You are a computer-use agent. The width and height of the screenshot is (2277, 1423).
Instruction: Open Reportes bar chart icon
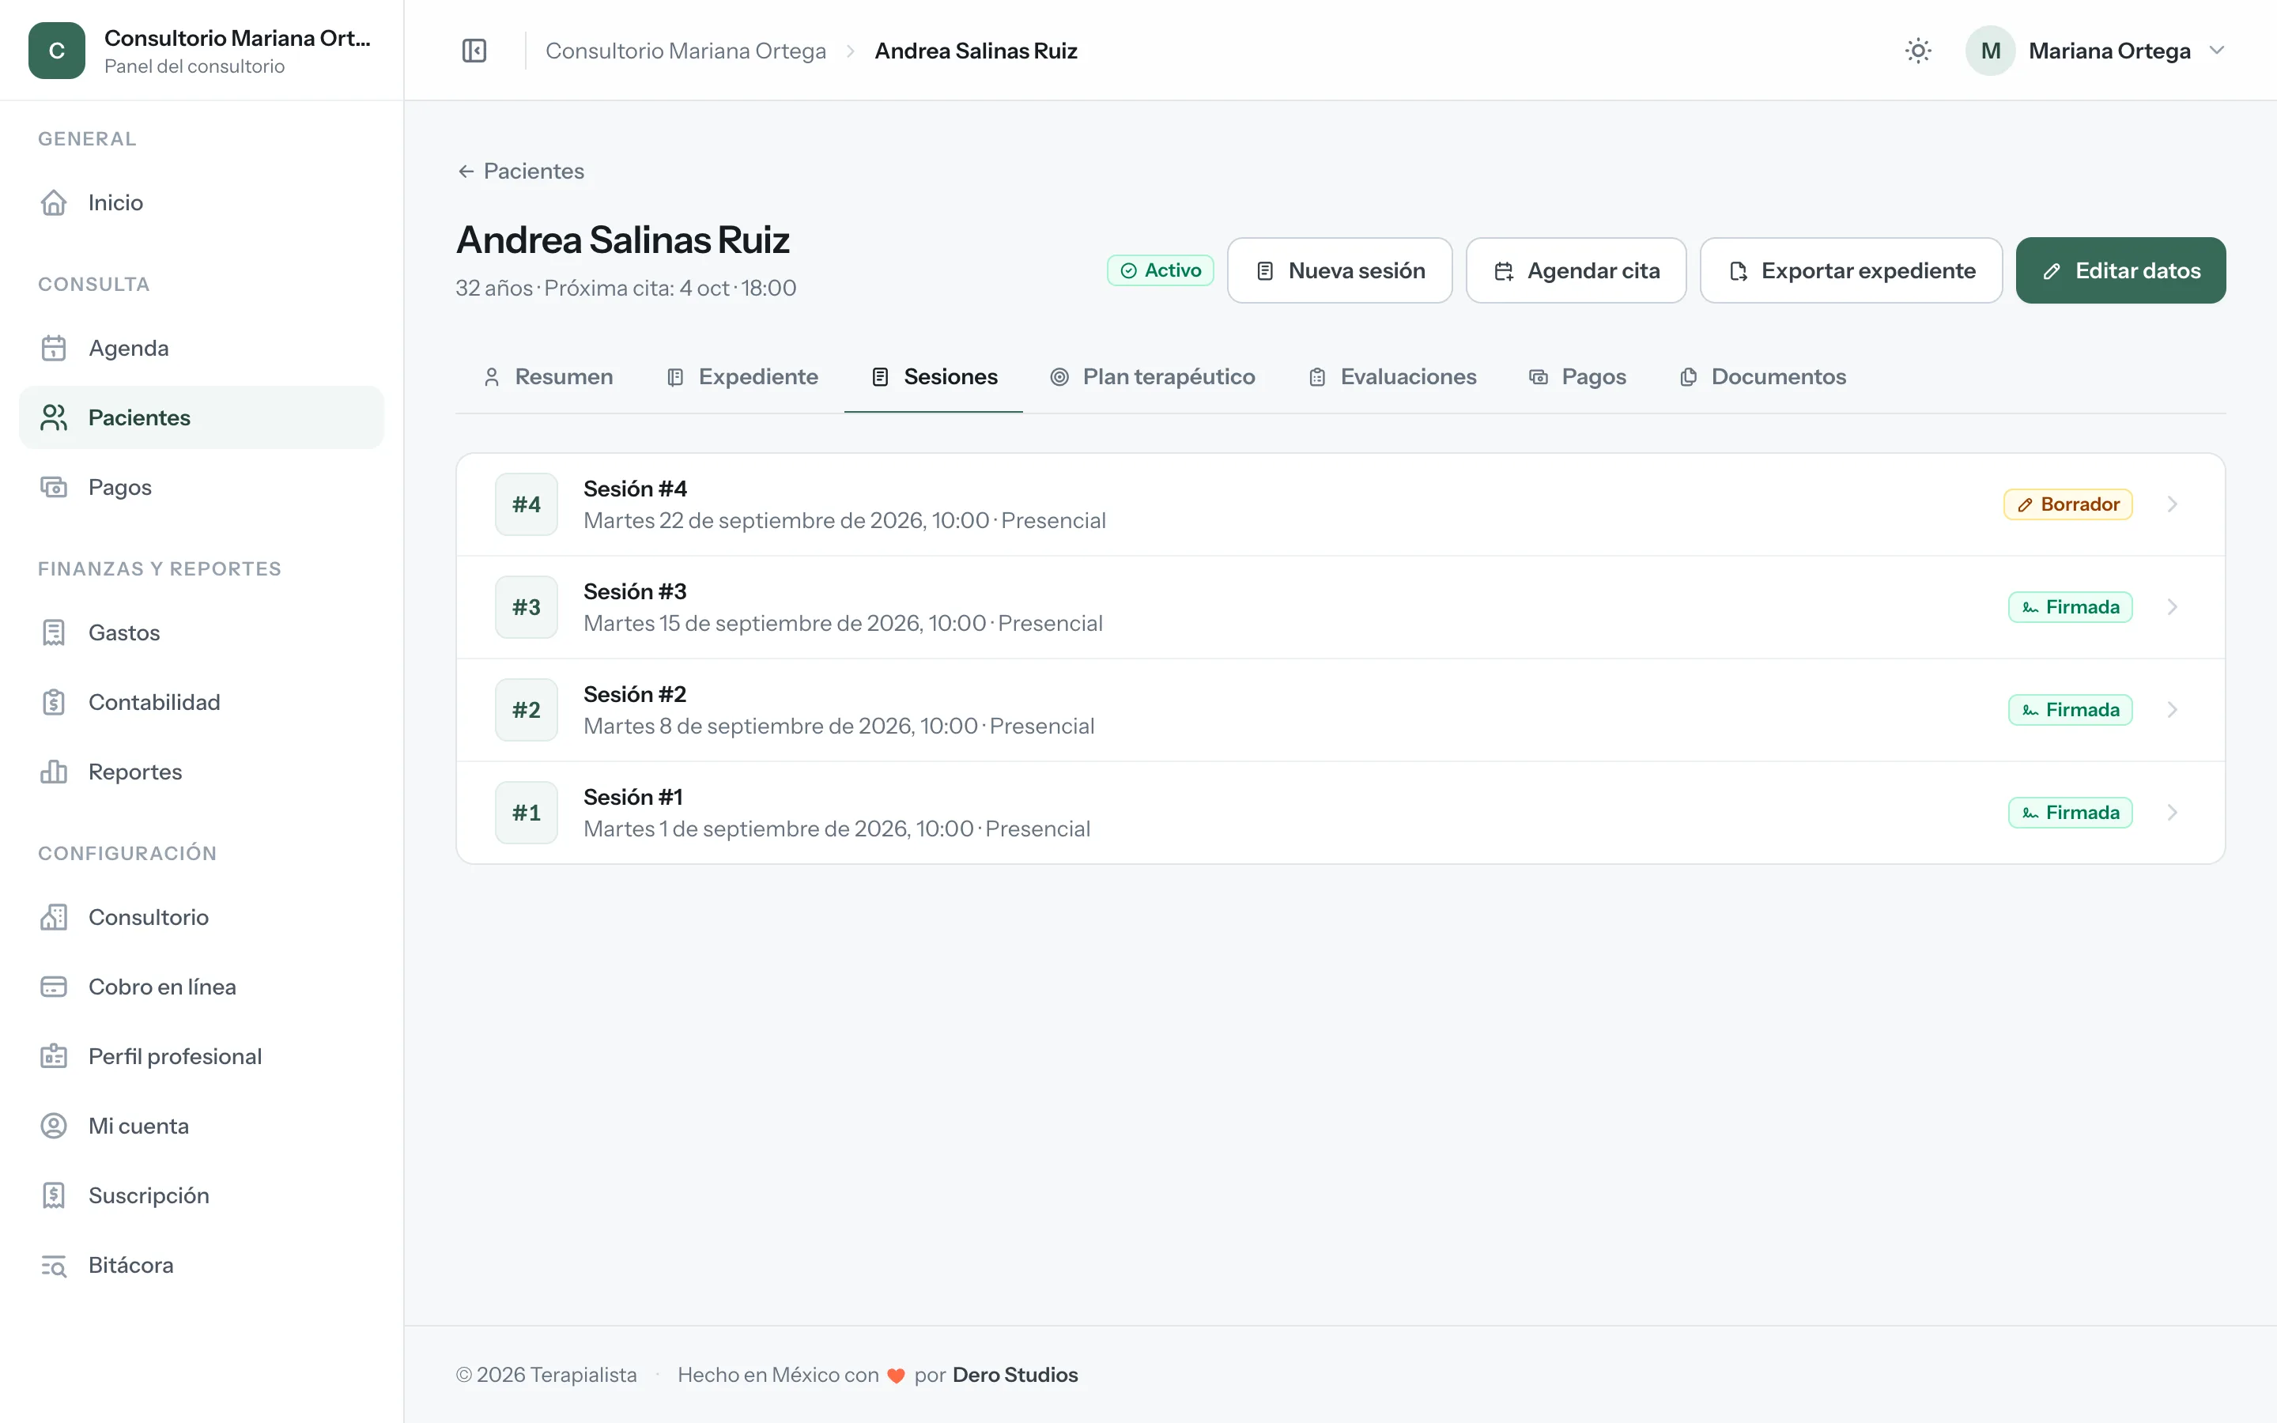(54, 772)
